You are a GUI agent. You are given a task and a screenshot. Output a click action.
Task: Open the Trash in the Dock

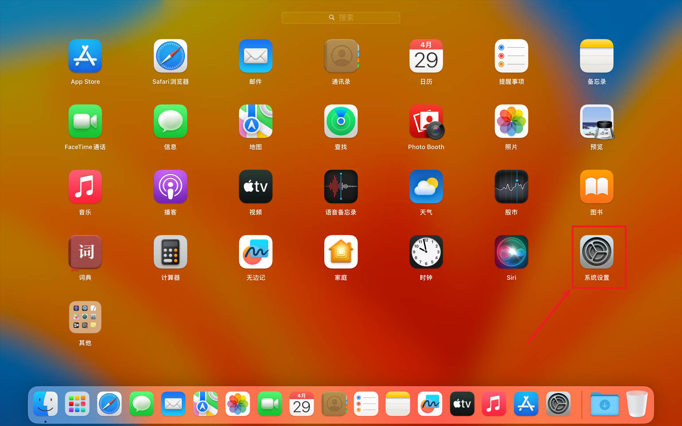[637, 404]
